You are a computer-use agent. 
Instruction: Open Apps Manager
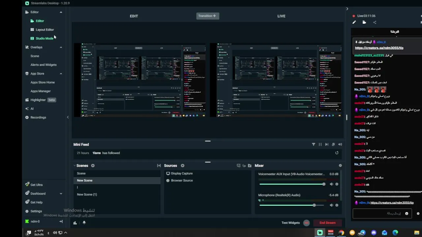point(41,91)
